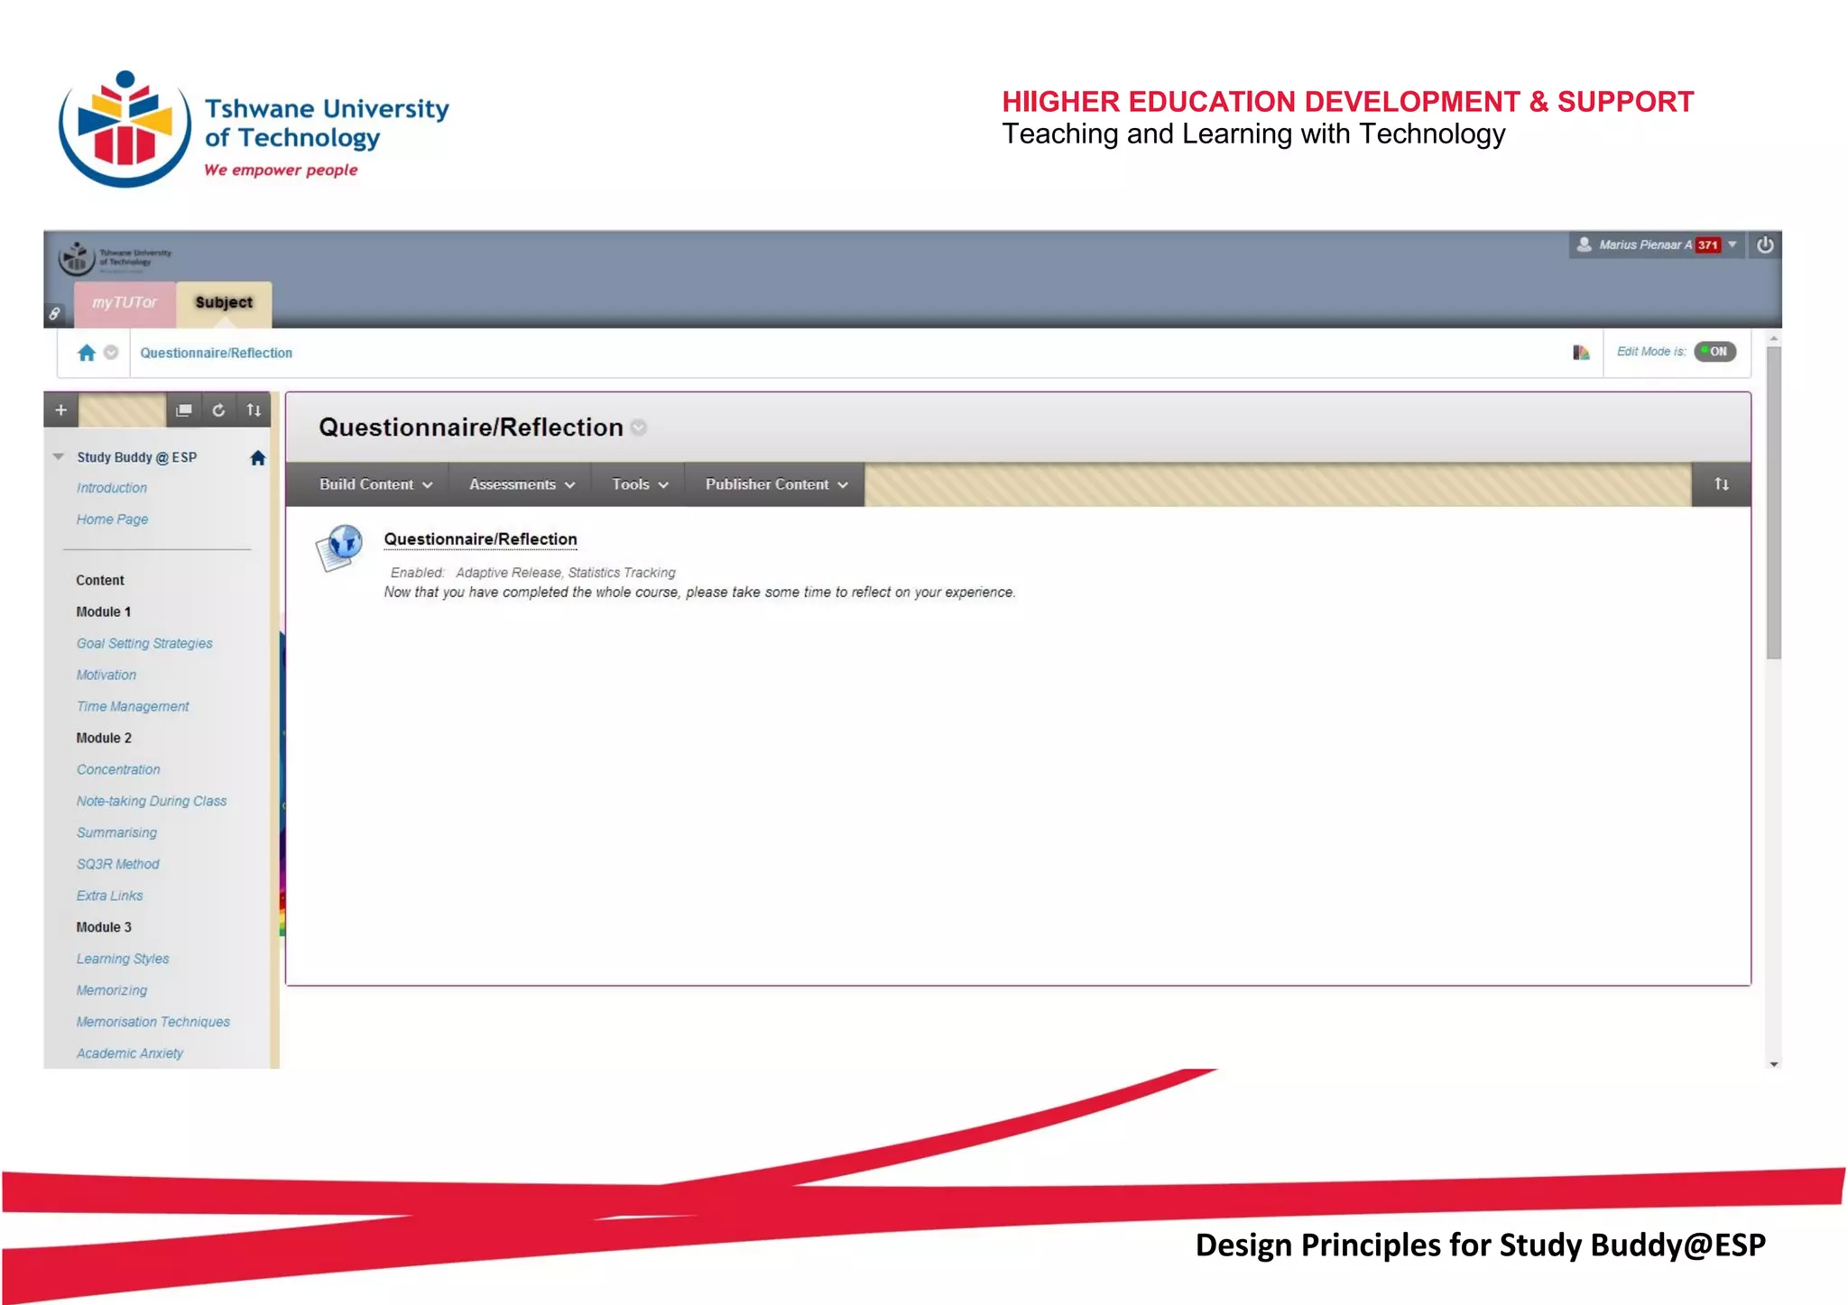This screenshot has height=1305, width=1848.
Task: Open the 371 notifications badge
Action: pos(1708,245)
